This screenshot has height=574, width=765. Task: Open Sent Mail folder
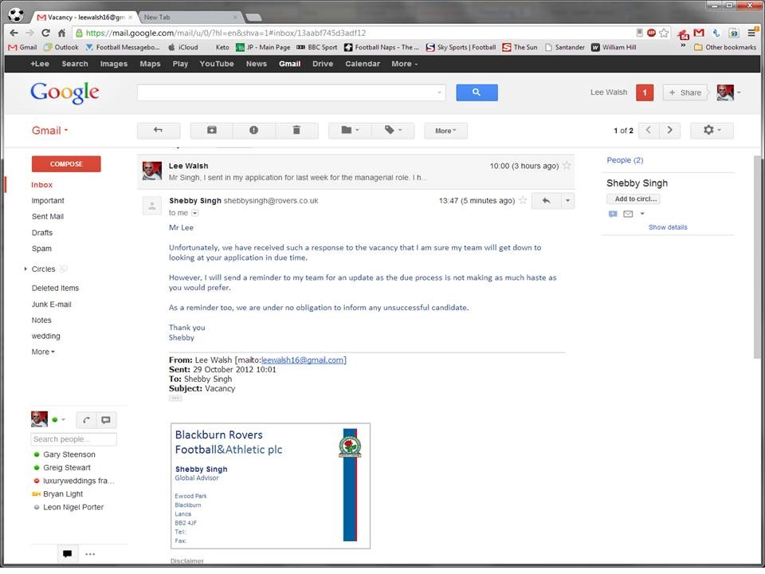(48, 217)
